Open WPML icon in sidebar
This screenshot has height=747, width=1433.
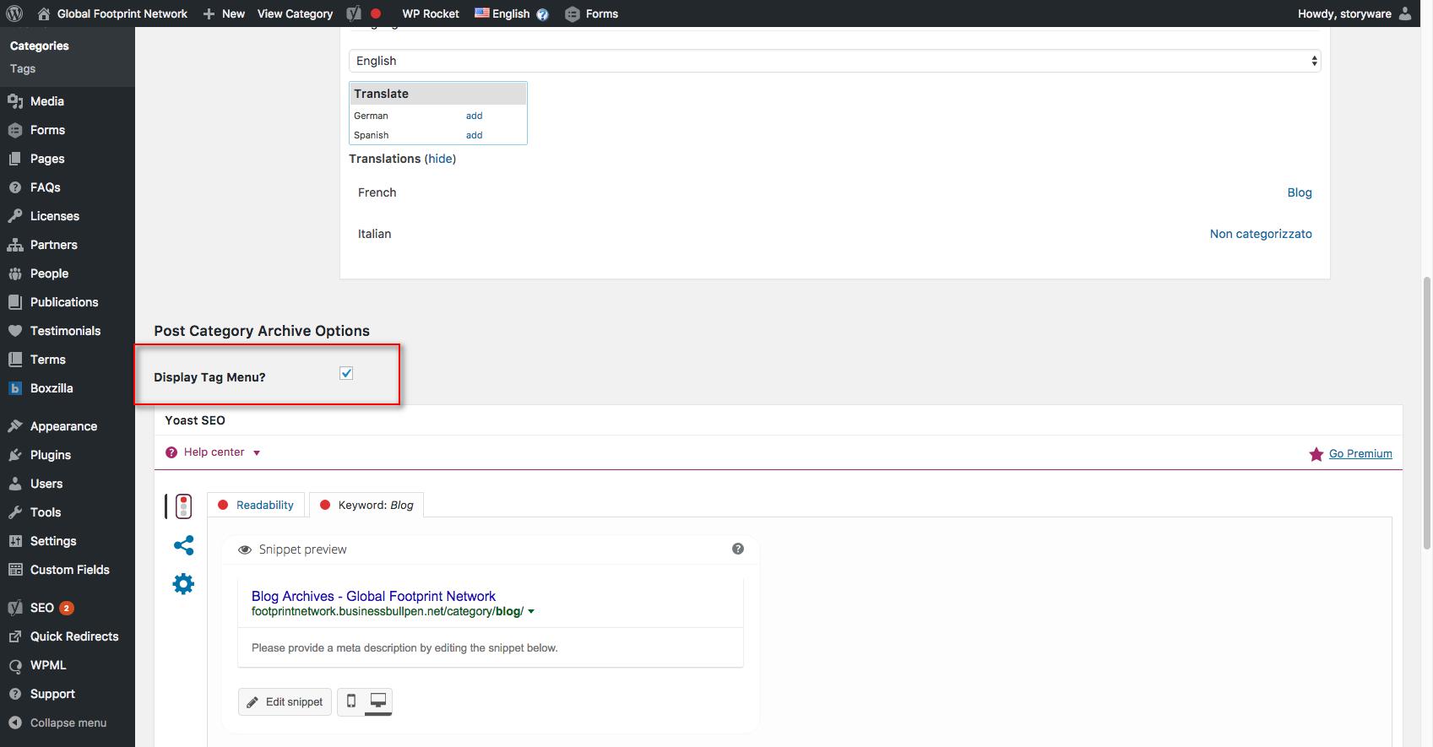tap(15, 665)
